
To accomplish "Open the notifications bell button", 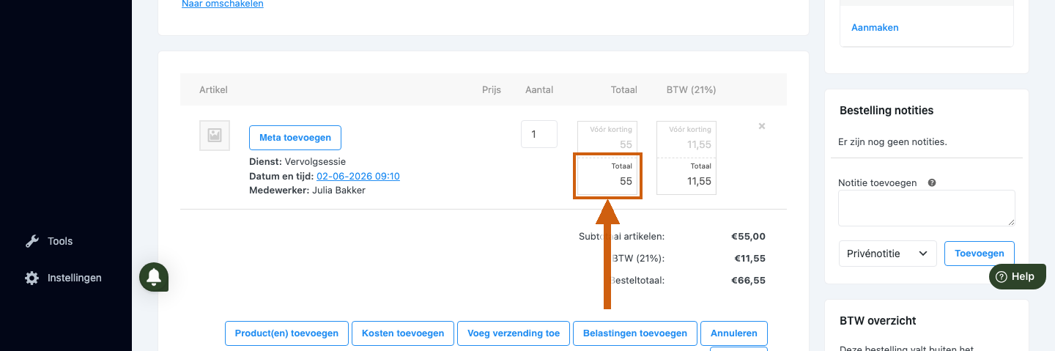I will point(154,277).
